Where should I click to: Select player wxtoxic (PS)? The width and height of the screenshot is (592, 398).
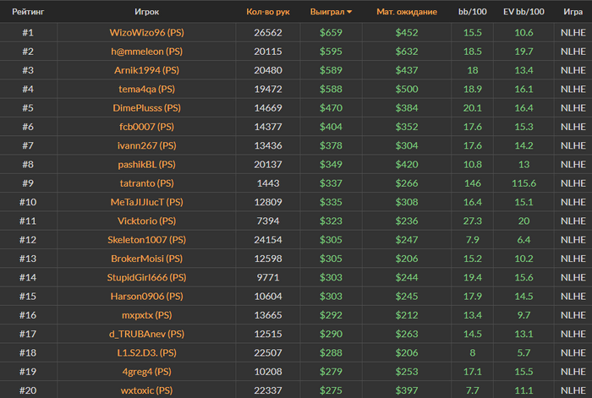pos(146,390)
